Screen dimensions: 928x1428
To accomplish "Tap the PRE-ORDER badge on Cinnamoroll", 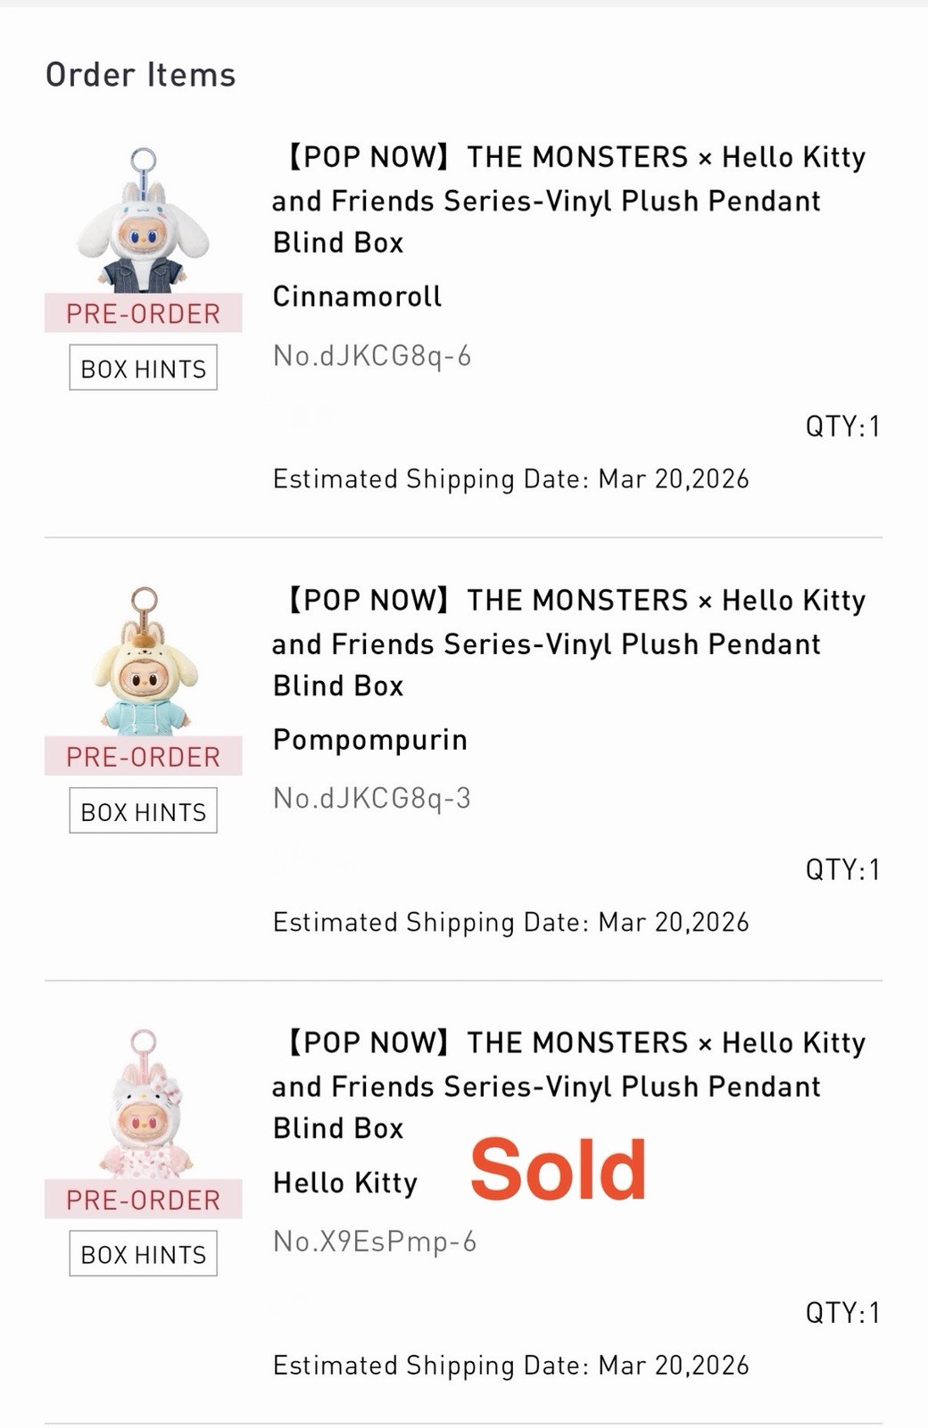I will coord(143,313).
